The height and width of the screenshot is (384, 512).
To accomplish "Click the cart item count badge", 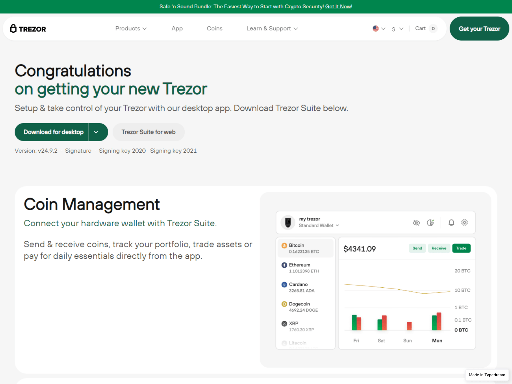I will pyautogui.click(x=433, y=28).
